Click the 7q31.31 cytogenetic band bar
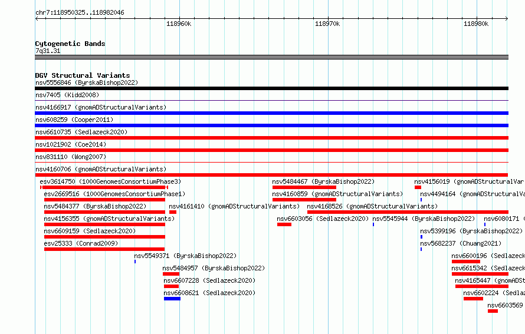 pos(271,57)
